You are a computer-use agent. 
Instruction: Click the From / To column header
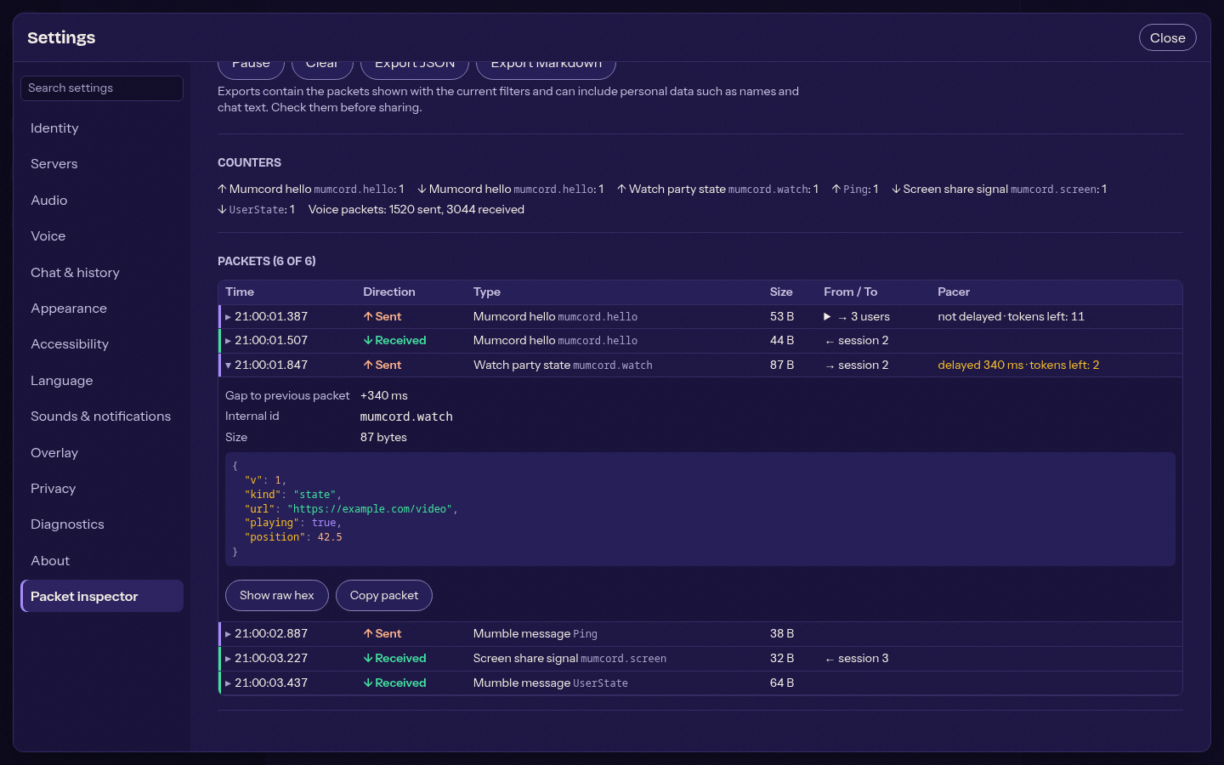[x=851, y=292]
